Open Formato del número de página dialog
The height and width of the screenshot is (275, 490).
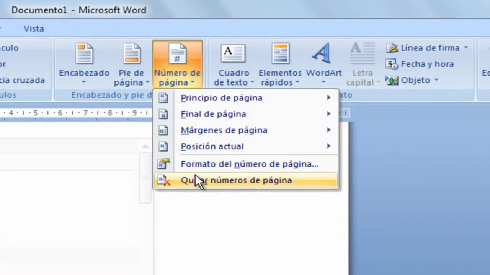(x=246, y=164)
